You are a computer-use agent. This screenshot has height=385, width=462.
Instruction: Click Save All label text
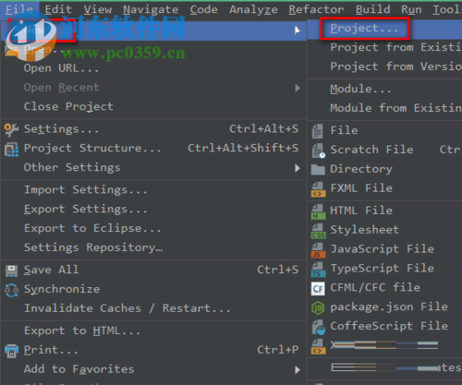(x=51, y=270)
